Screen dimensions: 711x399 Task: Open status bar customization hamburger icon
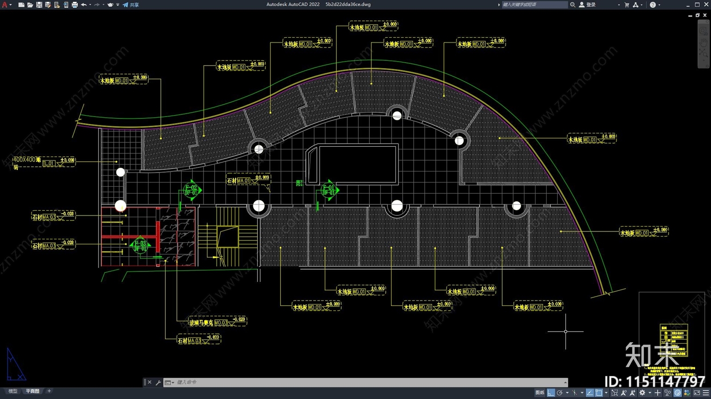click(x=706, y=392)
